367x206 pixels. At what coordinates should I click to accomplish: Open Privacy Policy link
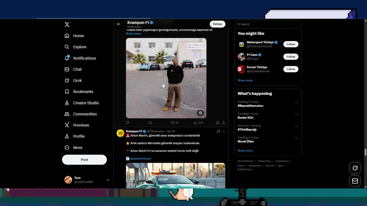264,161
